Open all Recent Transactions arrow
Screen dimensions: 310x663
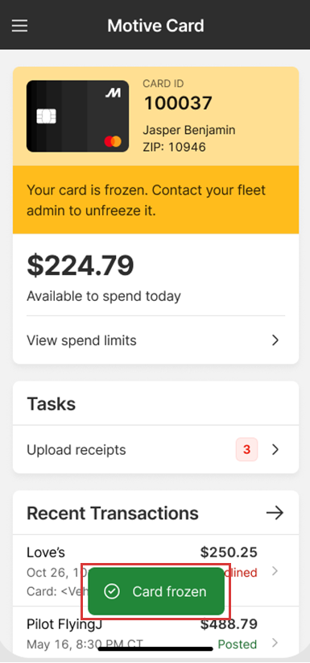click(x=275, y=513)
